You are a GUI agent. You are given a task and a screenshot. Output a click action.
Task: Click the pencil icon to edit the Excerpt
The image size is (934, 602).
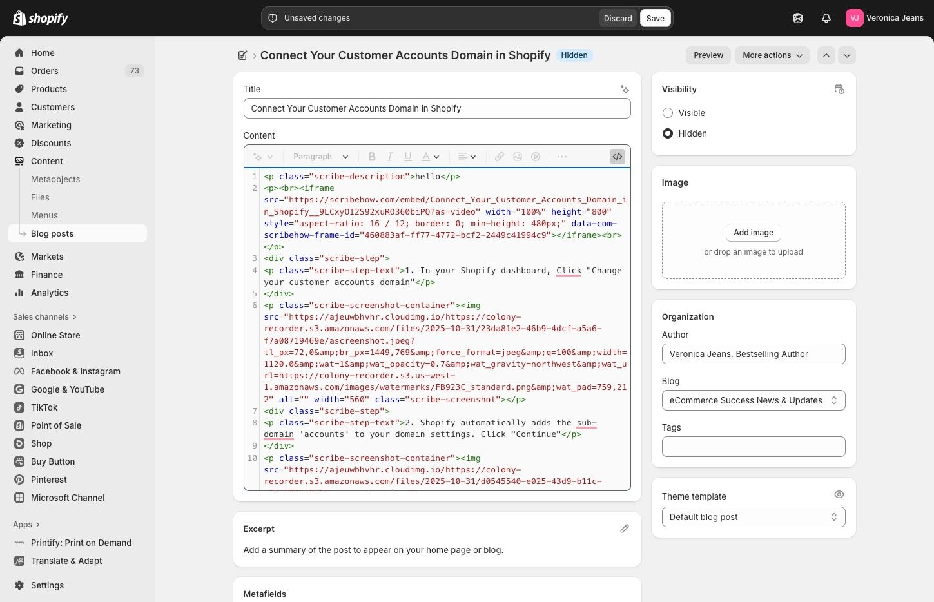coord(624,529)
